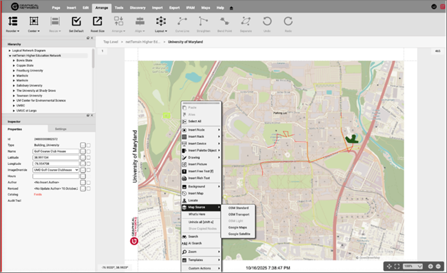Click Top Level in the breadcrumb
The width and height of the screenshot is (447, 273).
tap(110, 42)
